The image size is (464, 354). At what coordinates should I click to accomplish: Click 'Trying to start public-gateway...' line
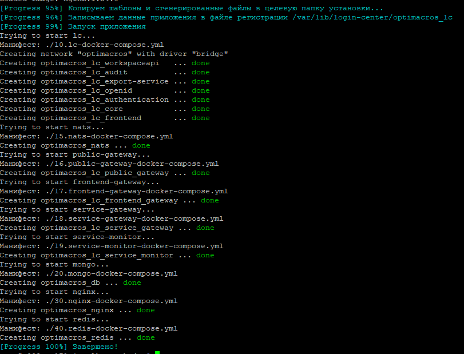click(75, 155)
